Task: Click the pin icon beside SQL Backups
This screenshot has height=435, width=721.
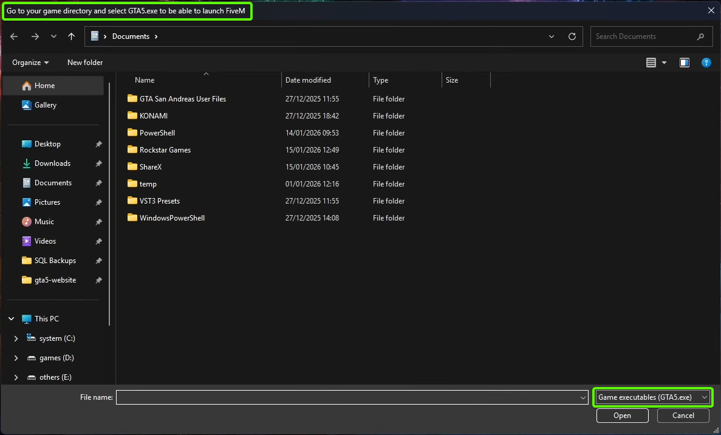Action: [98, 260]
